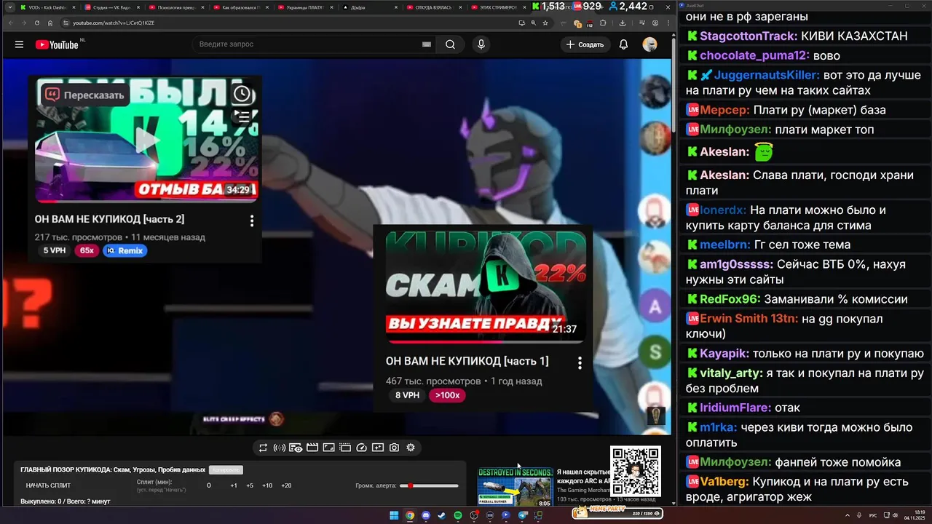Image resolution: width=932 pixels, height=524 pixels.
Task: Seek on the part 1 thumbnail red progress bar
Action: pos(486,341)
